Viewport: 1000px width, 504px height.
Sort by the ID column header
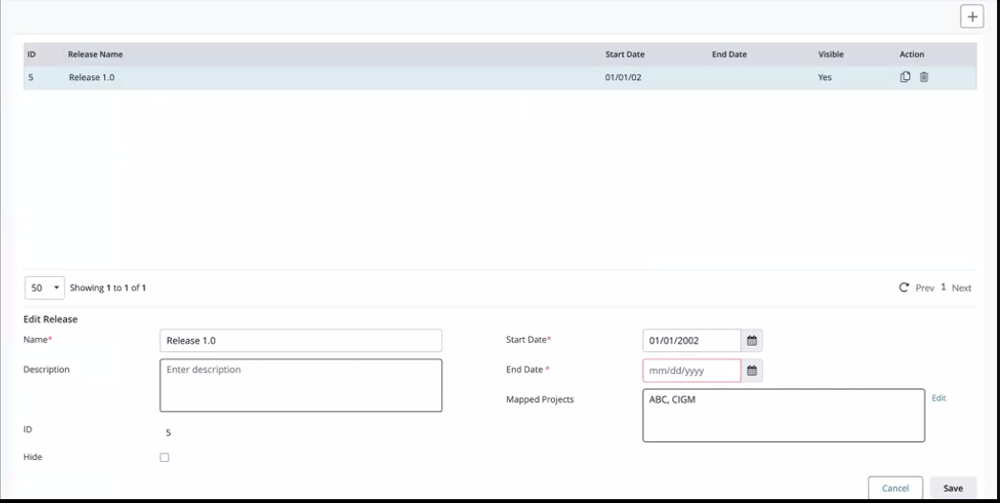[x=32, y=54]
